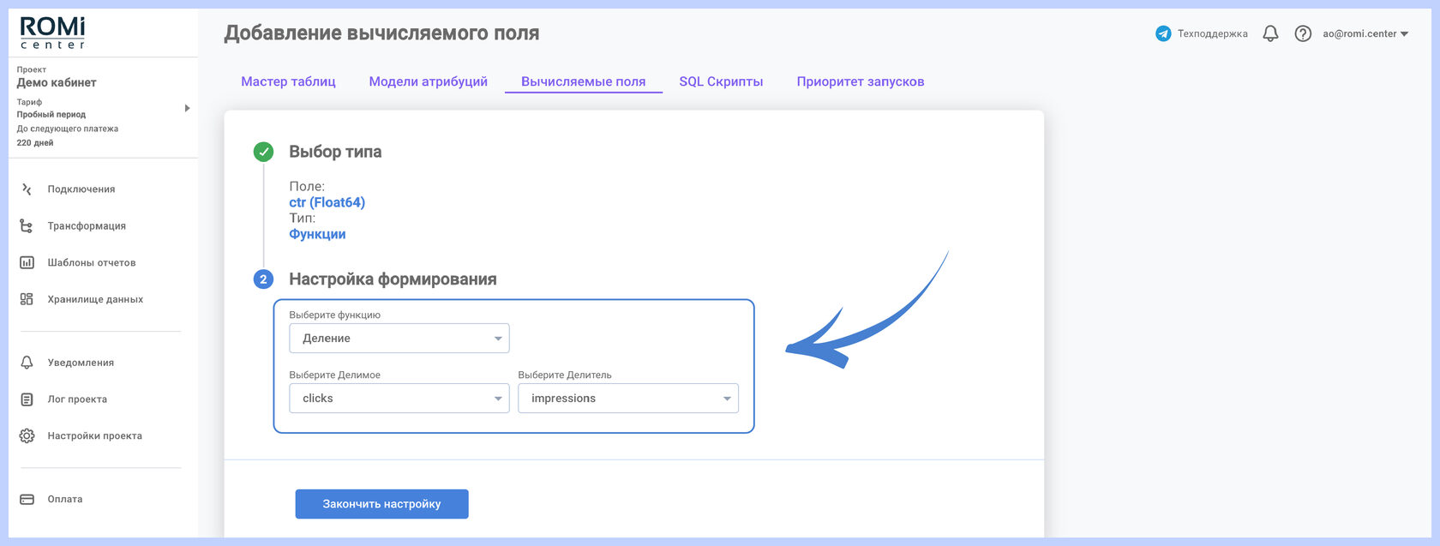Open the clicks dividend dropdown
This screenshot has width=1440, height=546.
(399, 399)
